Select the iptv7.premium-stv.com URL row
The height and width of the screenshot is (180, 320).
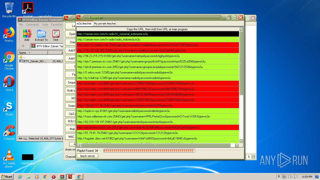tap(158, 61)
